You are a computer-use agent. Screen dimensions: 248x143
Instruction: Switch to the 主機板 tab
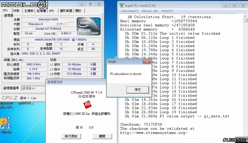(x=29, y=11)
